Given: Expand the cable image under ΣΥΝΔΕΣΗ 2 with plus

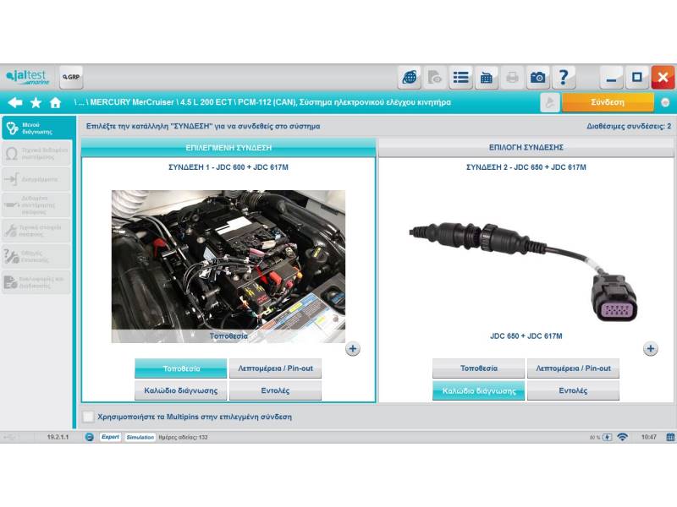Looking at the screenshot, I should pos(650,348).
